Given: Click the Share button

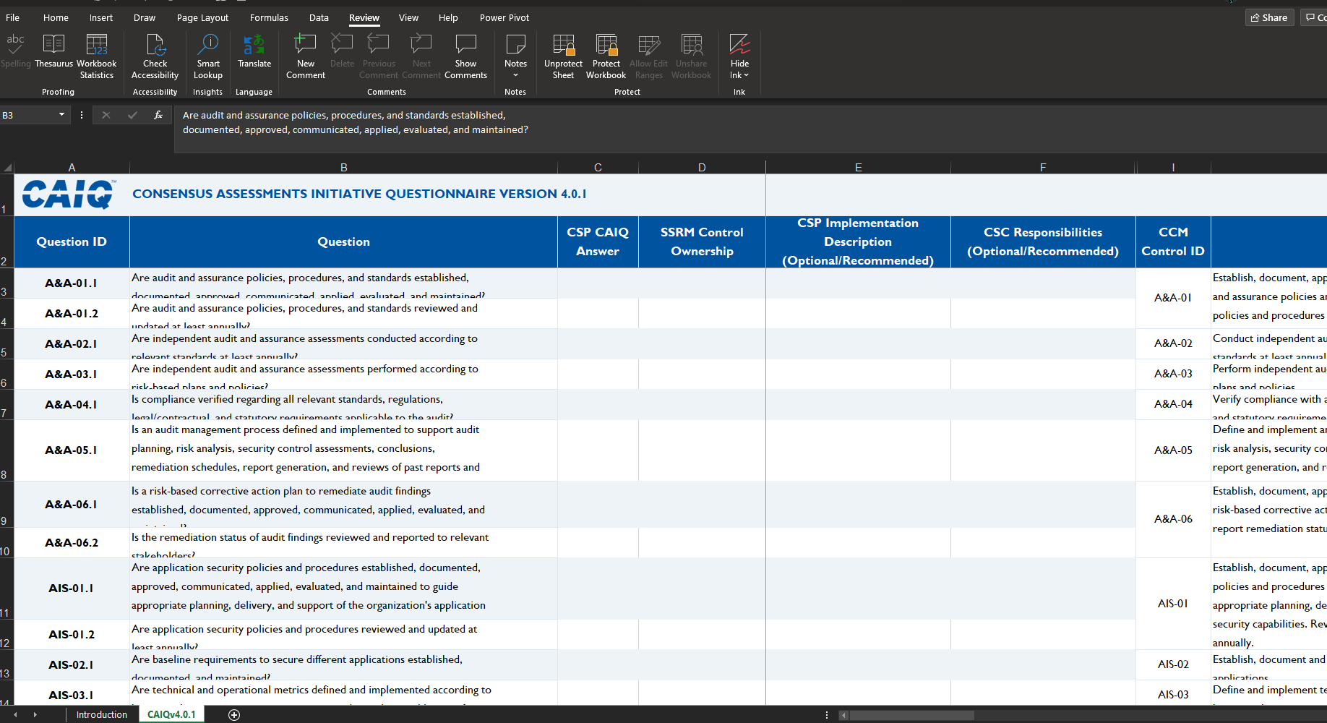Looking at the screenshot, I should coord(1269,17).
